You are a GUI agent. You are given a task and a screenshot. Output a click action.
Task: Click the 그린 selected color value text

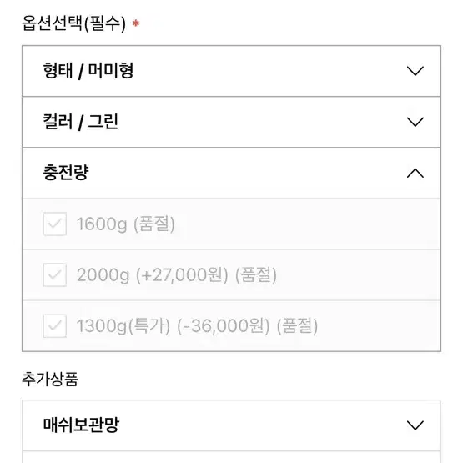(103, 121)
